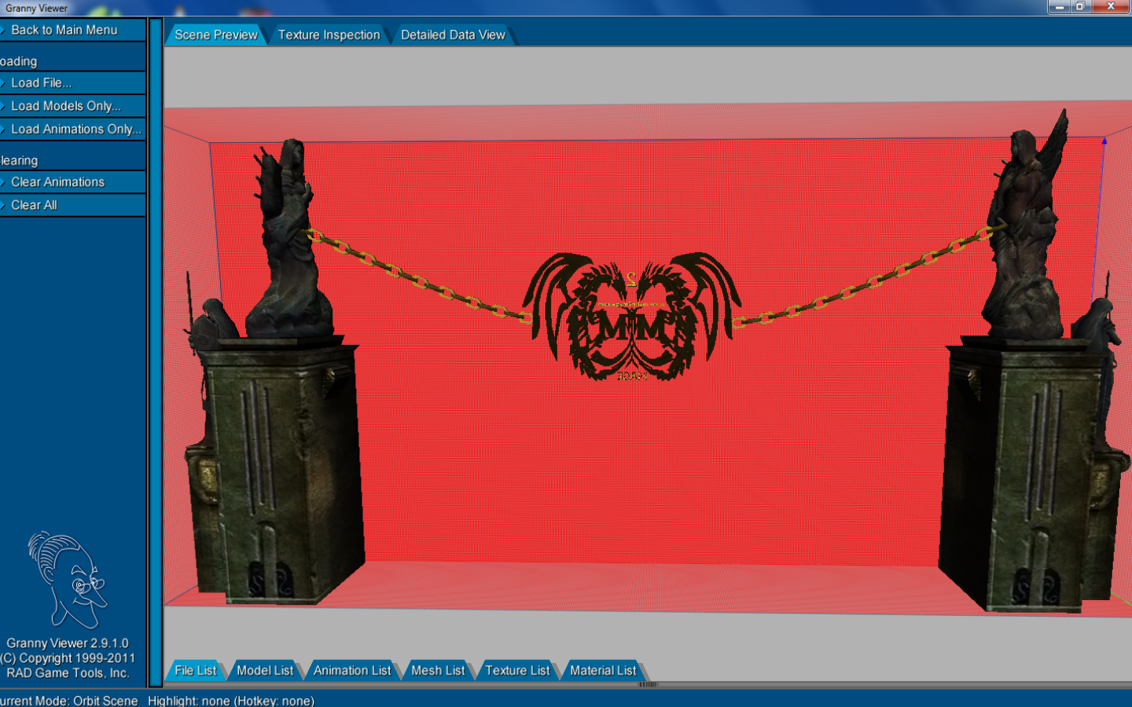Show the Texture List tab
Screen dimensions: 1132x707
click(x=517, y=670)
